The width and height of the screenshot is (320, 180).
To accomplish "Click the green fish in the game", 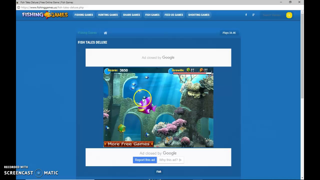I will coord(122,128).
